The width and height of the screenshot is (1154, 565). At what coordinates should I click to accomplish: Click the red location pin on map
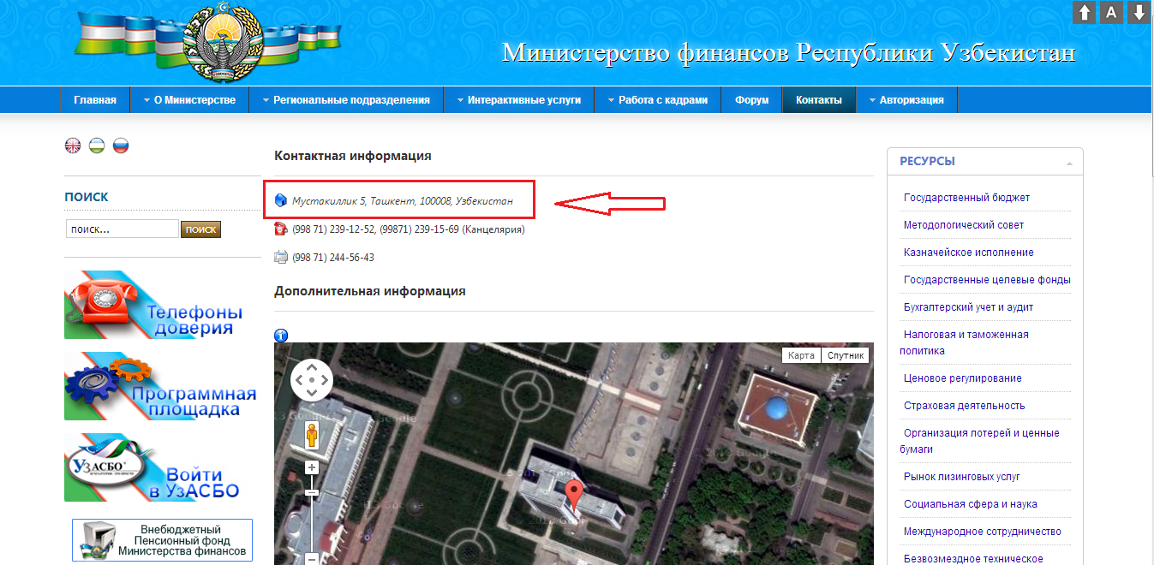(x=574, y=494)
